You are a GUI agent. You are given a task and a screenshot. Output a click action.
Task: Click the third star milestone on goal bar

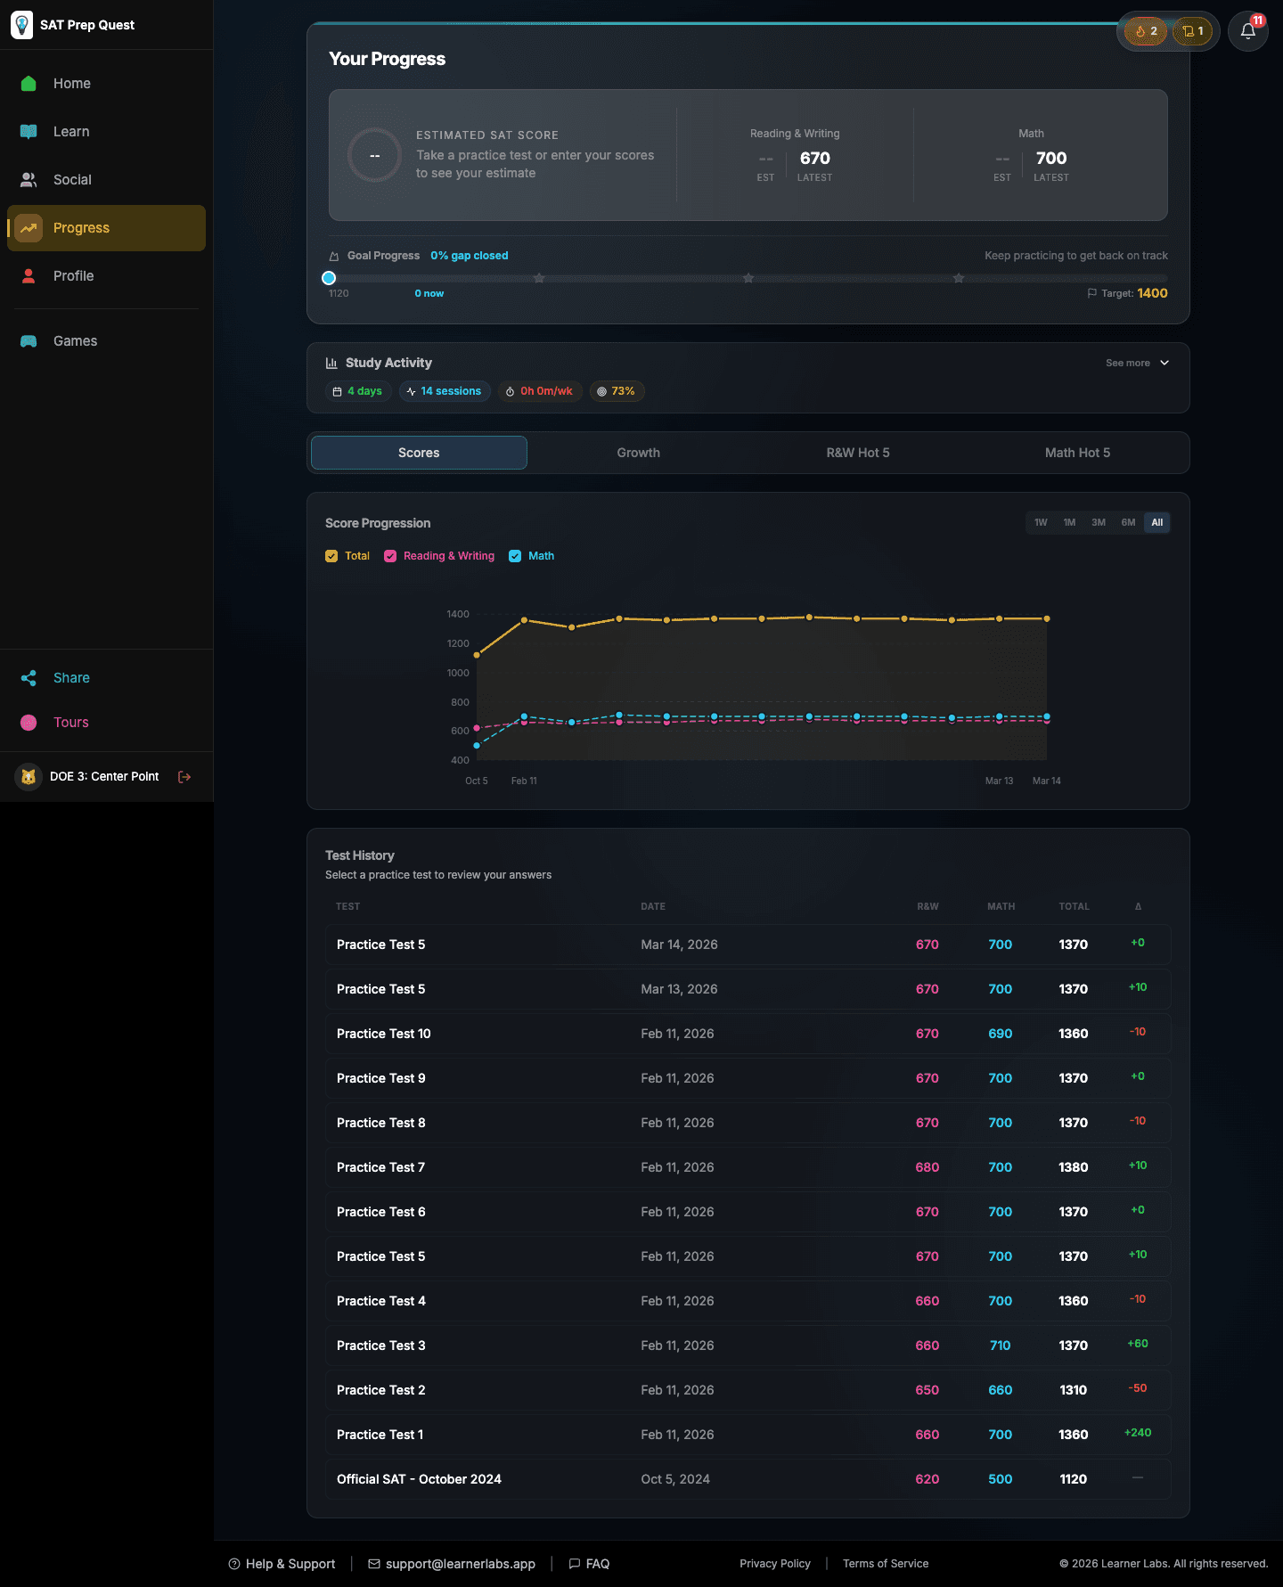[959, 278]
